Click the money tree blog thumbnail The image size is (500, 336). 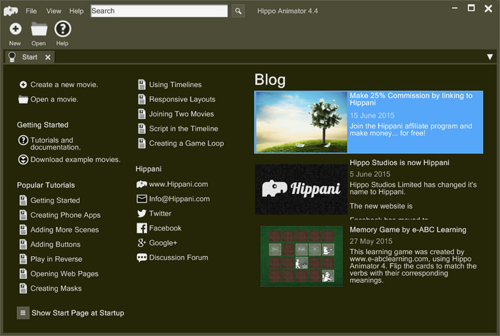[301, 122]
